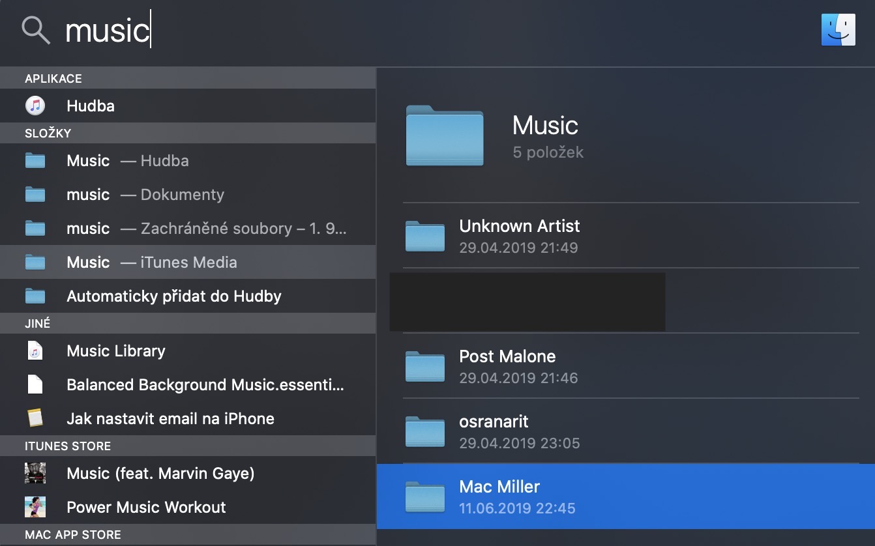Click the date "29.04.2019 21:46"

[x=518, y=378]
